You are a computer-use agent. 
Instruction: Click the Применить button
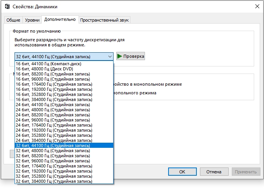click(246, 172)
